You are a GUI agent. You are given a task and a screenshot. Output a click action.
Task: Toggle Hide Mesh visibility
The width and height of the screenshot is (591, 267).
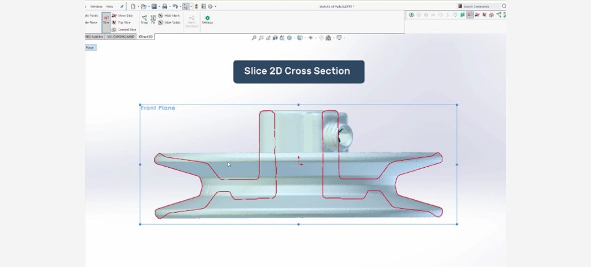pyautogui.click(x=169, y=16)
